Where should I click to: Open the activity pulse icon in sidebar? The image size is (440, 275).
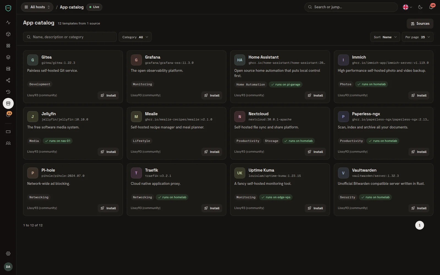(x=8, y=23)
